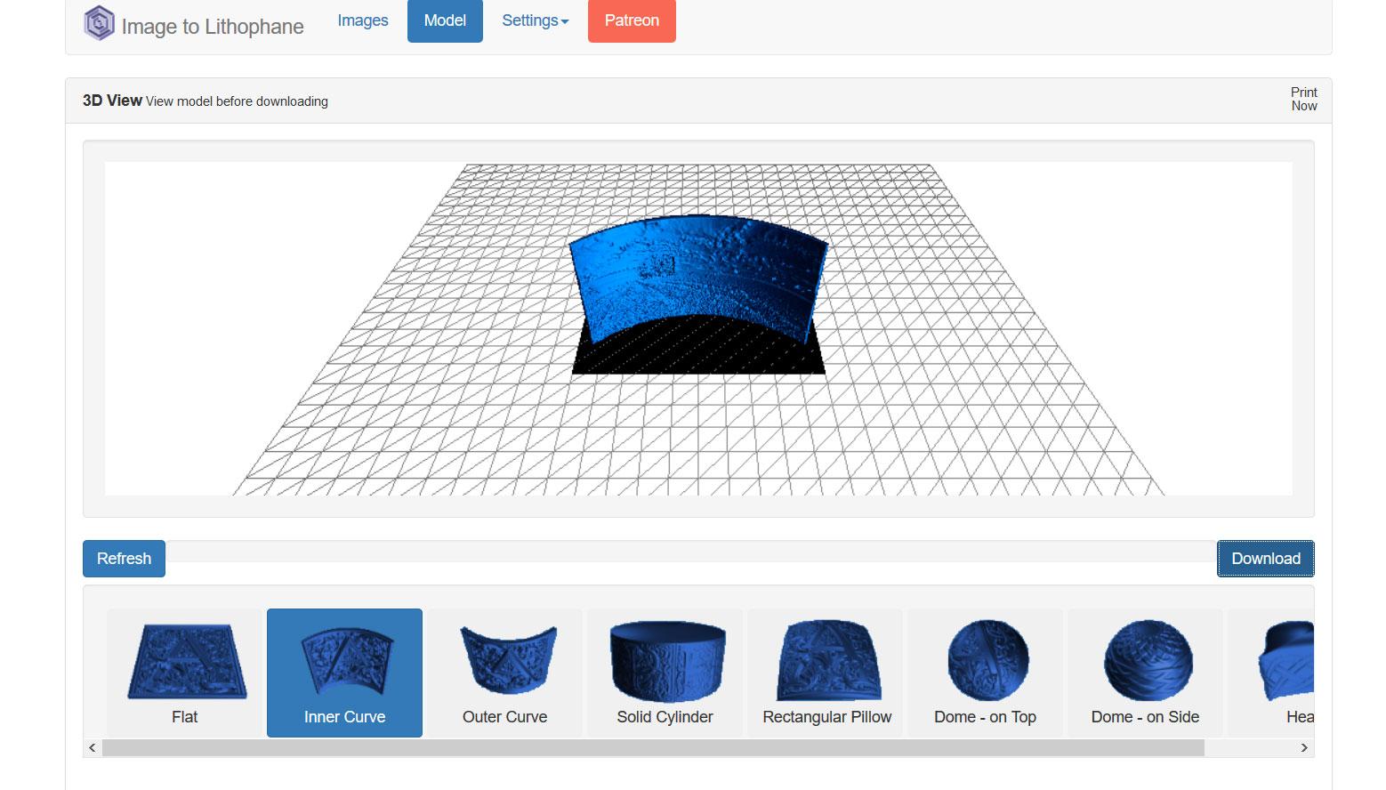Open the Images tab
1386x790 pixels.
[x=363, y=20]
